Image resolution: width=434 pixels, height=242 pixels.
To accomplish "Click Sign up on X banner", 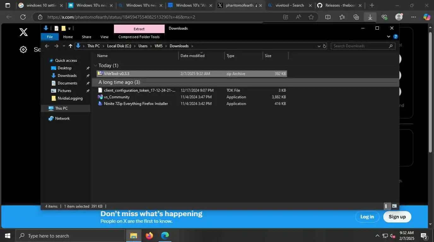I will coord(397,217).
